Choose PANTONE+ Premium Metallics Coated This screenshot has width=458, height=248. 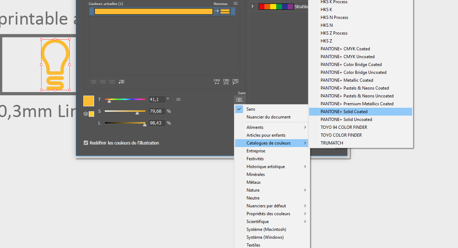(x=361, y=104)
